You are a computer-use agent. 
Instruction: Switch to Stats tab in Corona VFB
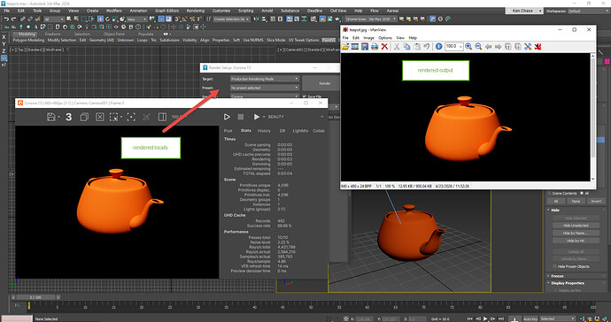[x=246, y=131]
